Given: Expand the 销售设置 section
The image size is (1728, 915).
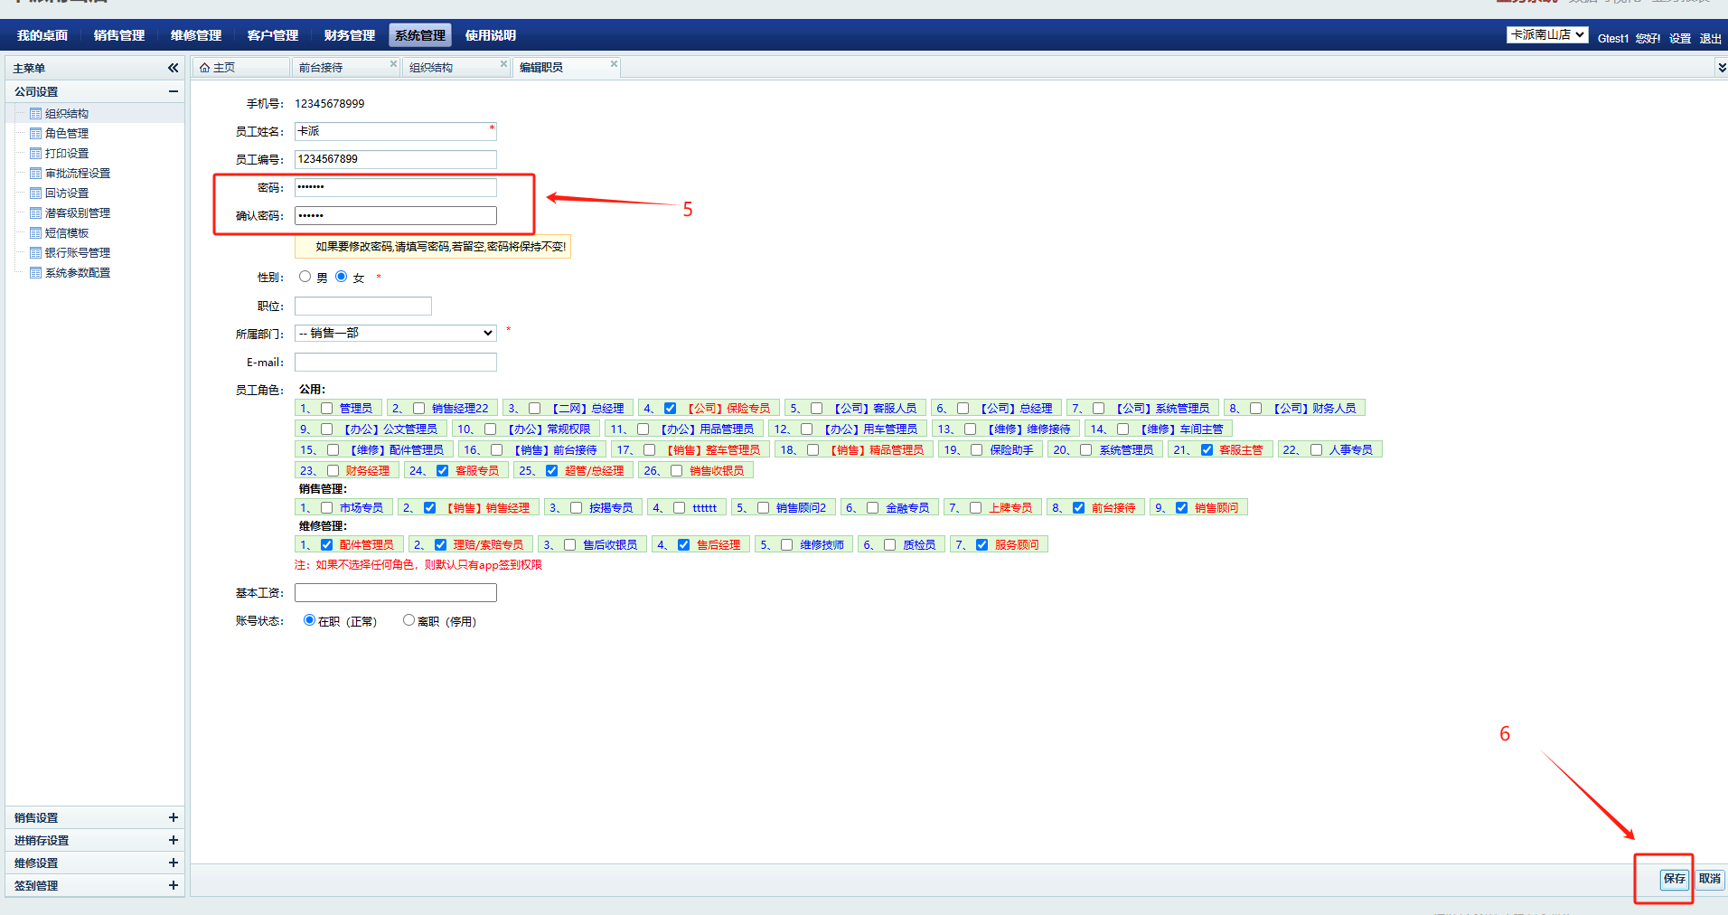Looking at the screenshot, I should [173, 817].
